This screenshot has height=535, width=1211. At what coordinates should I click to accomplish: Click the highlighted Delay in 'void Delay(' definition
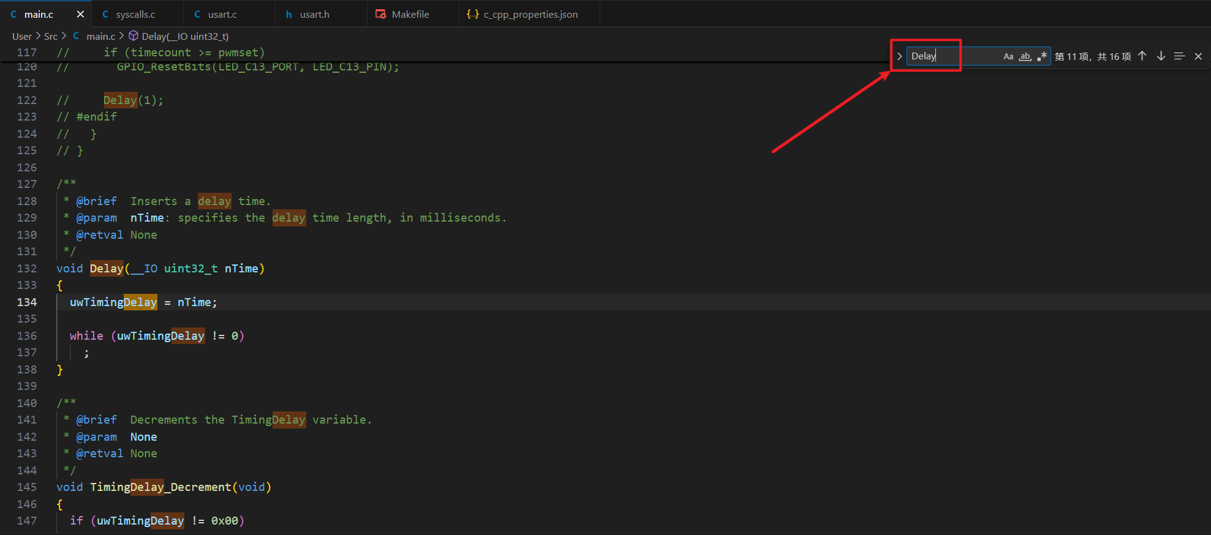[107, 269]
